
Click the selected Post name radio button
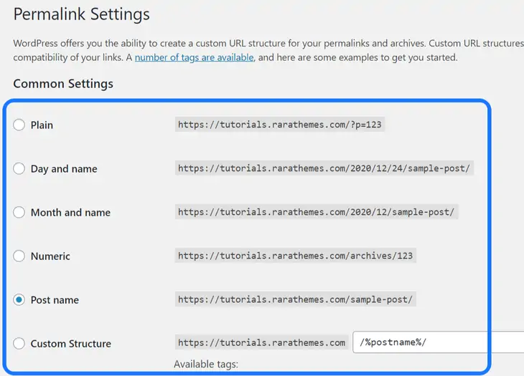pos(19,300)
